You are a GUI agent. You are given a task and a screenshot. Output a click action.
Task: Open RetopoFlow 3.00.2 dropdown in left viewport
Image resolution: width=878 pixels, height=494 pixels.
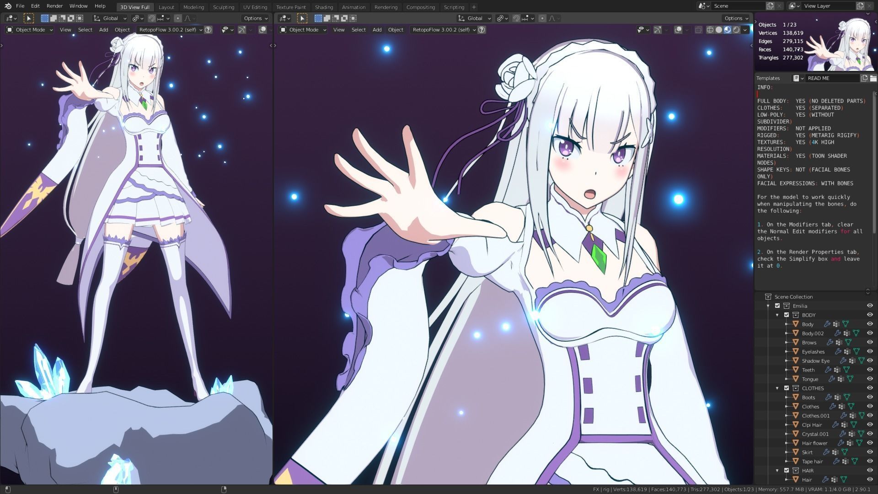click(x=170, y=30)
